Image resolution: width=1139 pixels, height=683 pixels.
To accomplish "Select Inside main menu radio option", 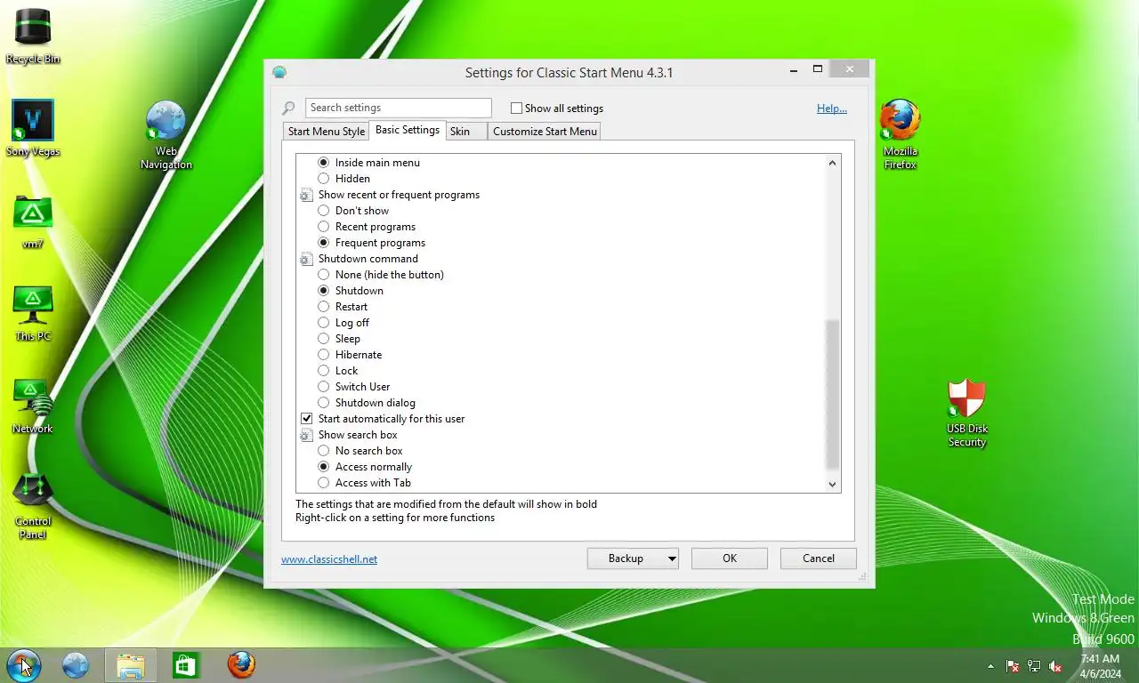I will click(x=324, y=163).
